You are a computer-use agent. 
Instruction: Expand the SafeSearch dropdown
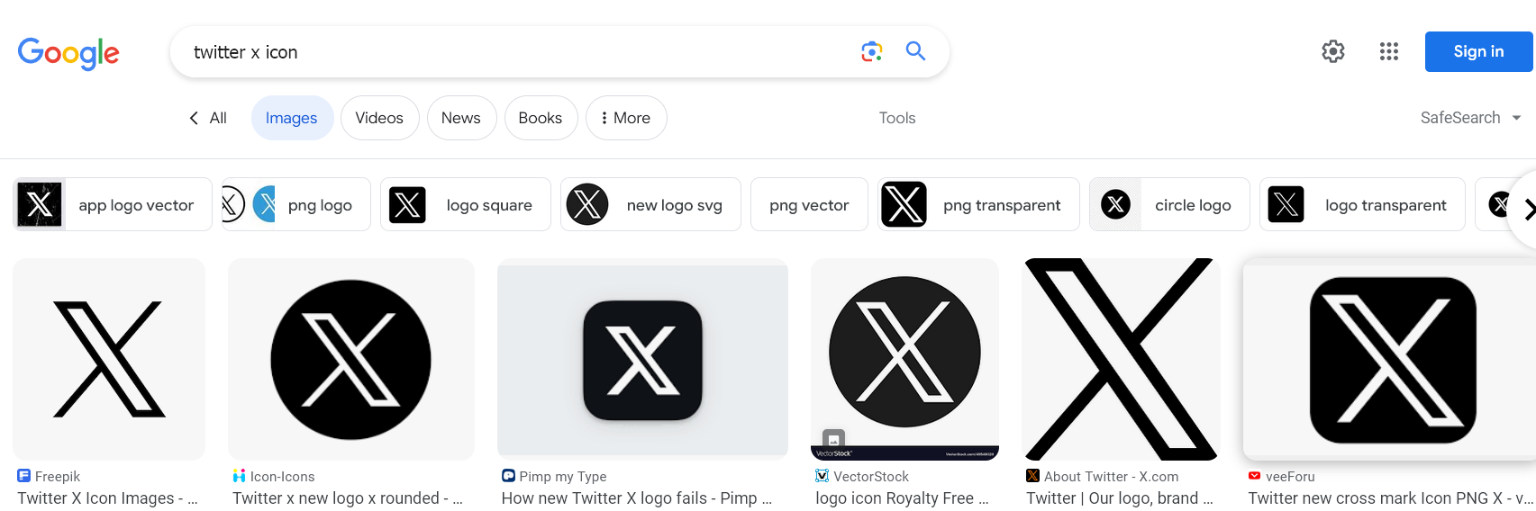pyautogui.click(x=1470, y=118)
